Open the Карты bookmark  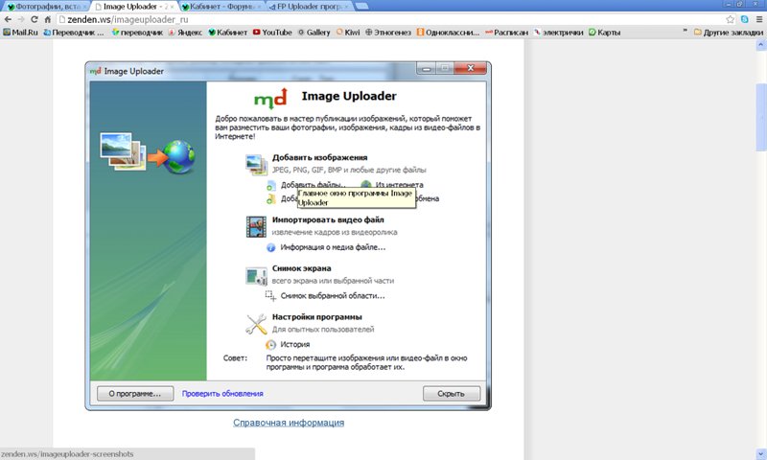pyautogui.click(x=605, y=33)
